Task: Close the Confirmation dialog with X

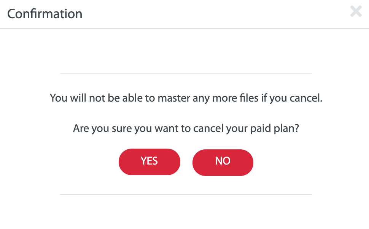Action: 356,11
